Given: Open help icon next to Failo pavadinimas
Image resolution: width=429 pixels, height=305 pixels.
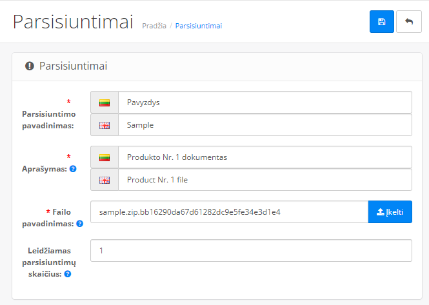Looking at the screenshot, I should 79,224.
